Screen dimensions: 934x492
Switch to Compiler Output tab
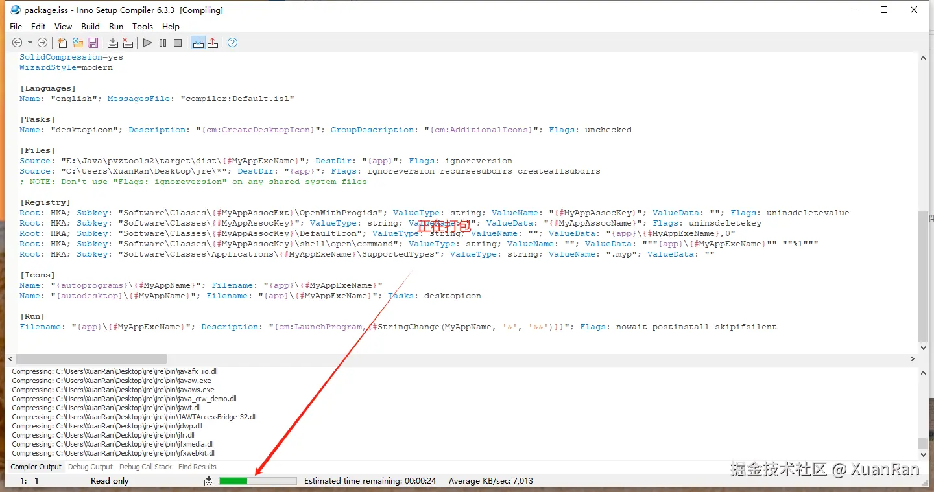(x=36, y=467)
